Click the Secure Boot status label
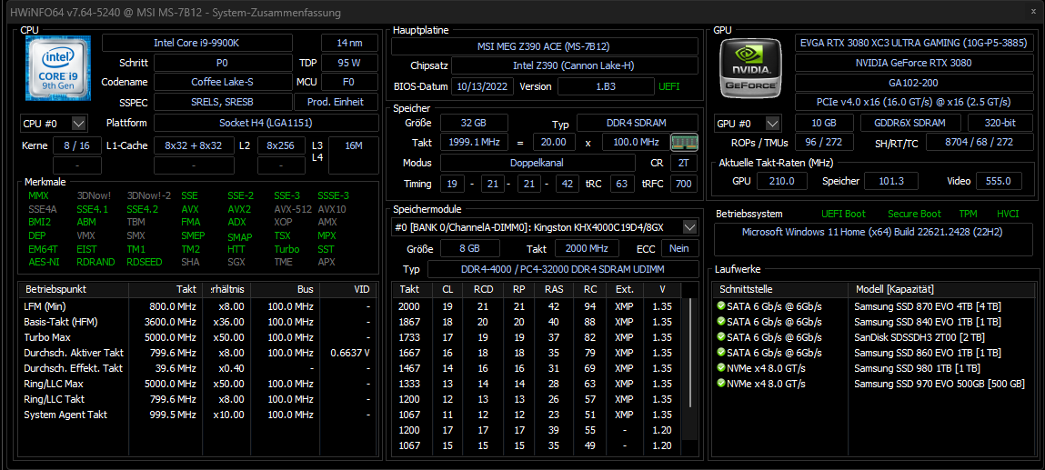This screenshot has height=470, width=1045. tap(914, 214)
